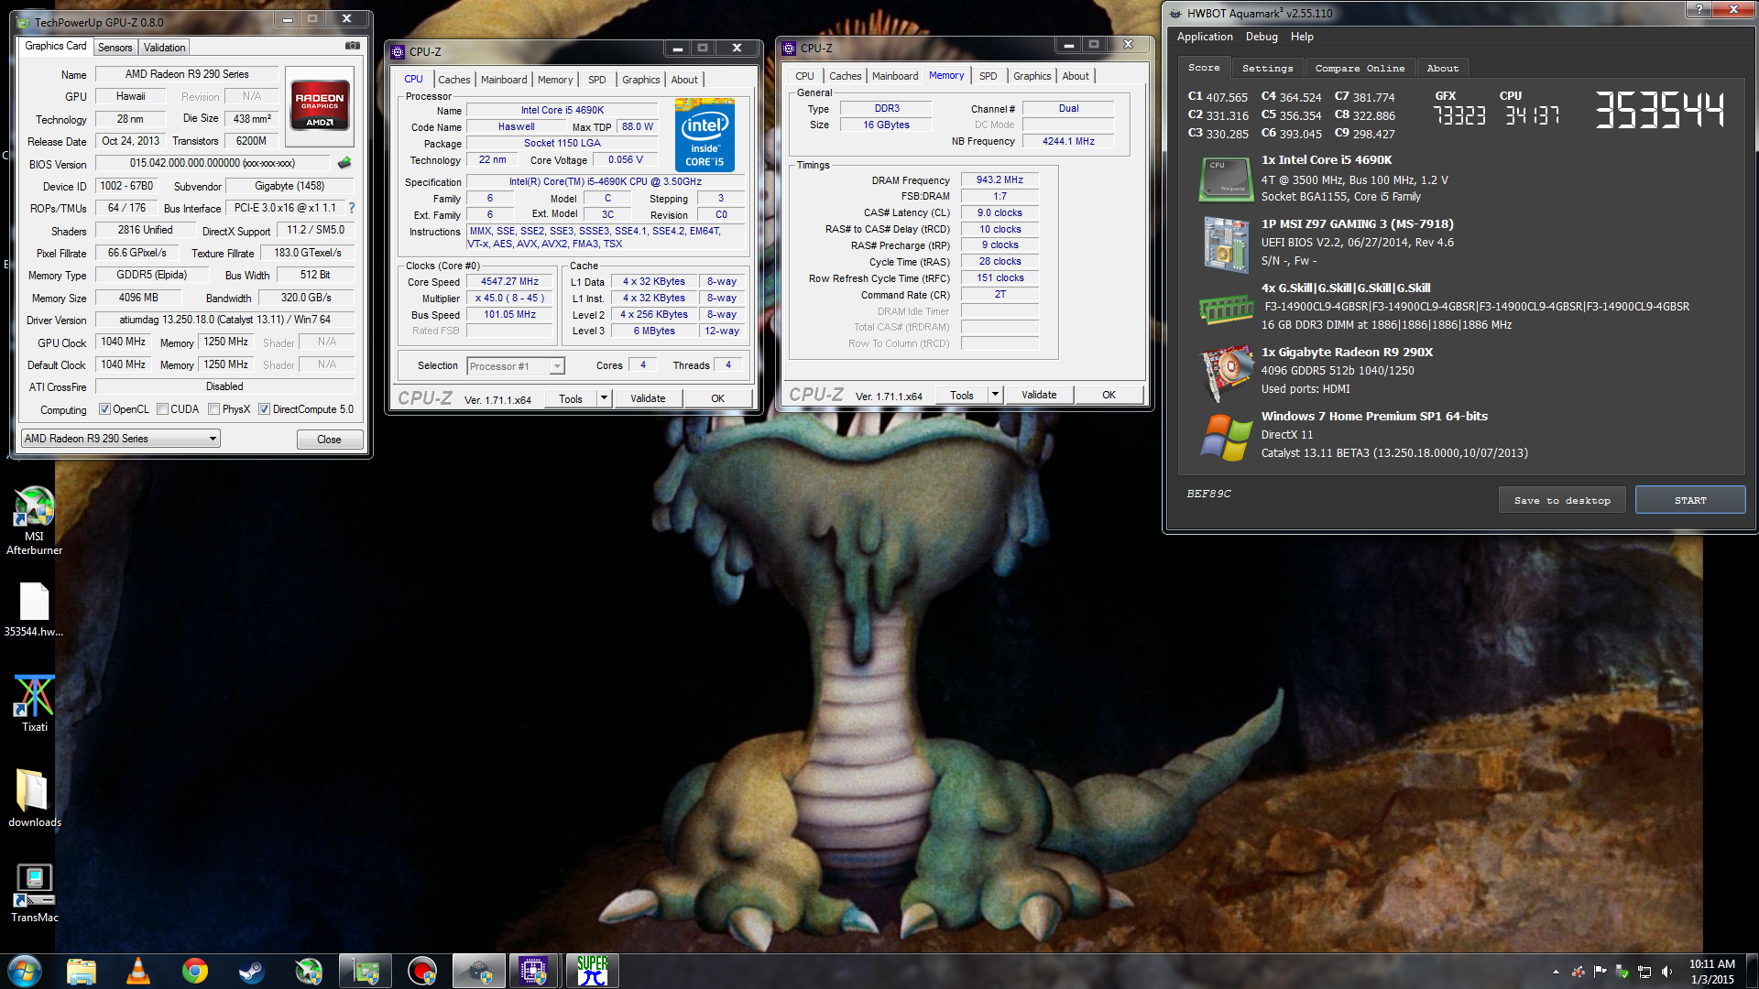Click the Bus Interface question mark help icon
The height and width of the screenshot is (989, 1759).
coord(352,208)
